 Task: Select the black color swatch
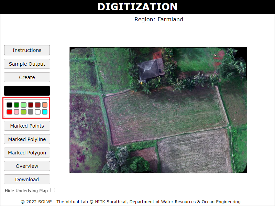click(x=9, y=105)
